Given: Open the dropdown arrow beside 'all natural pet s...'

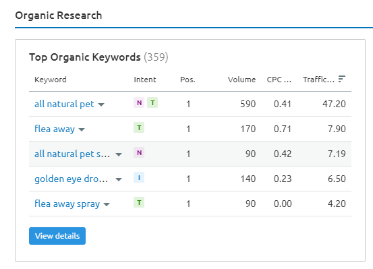Looking at the screenshot, I should [119, 154].
